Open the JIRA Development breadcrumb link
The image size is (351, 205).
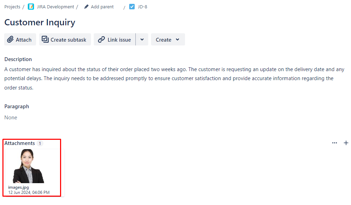tap(55, 7)
